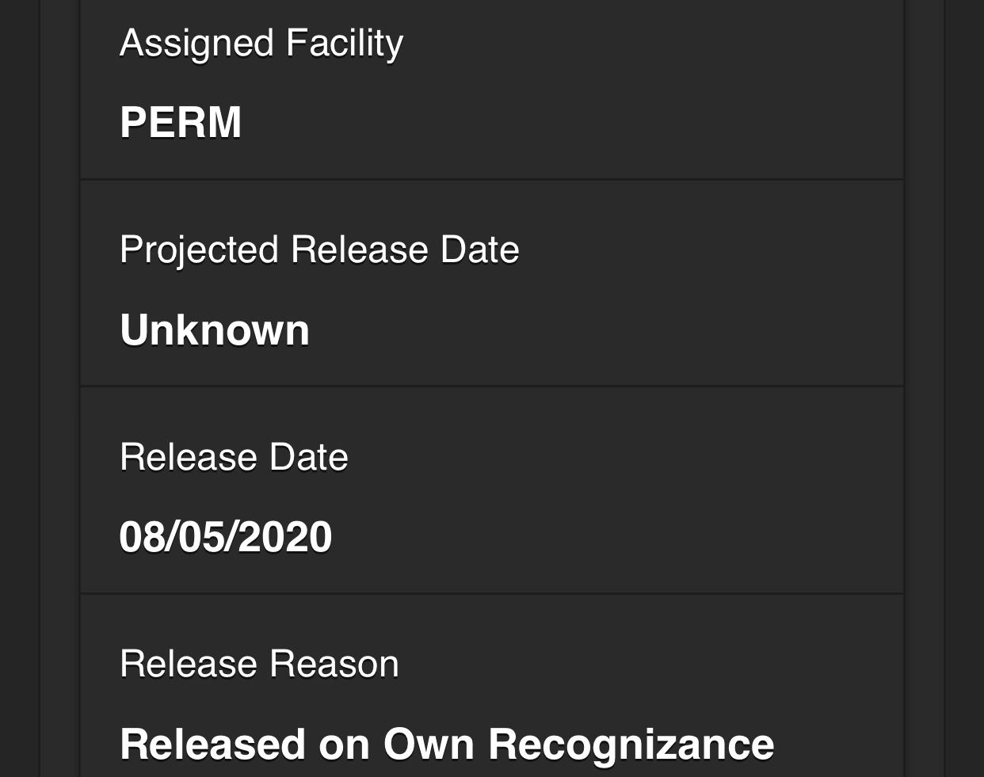The width and height of the screenshot is (984, 777).
Task: Click the divider below PERM
Action: (x=491, y=180)
